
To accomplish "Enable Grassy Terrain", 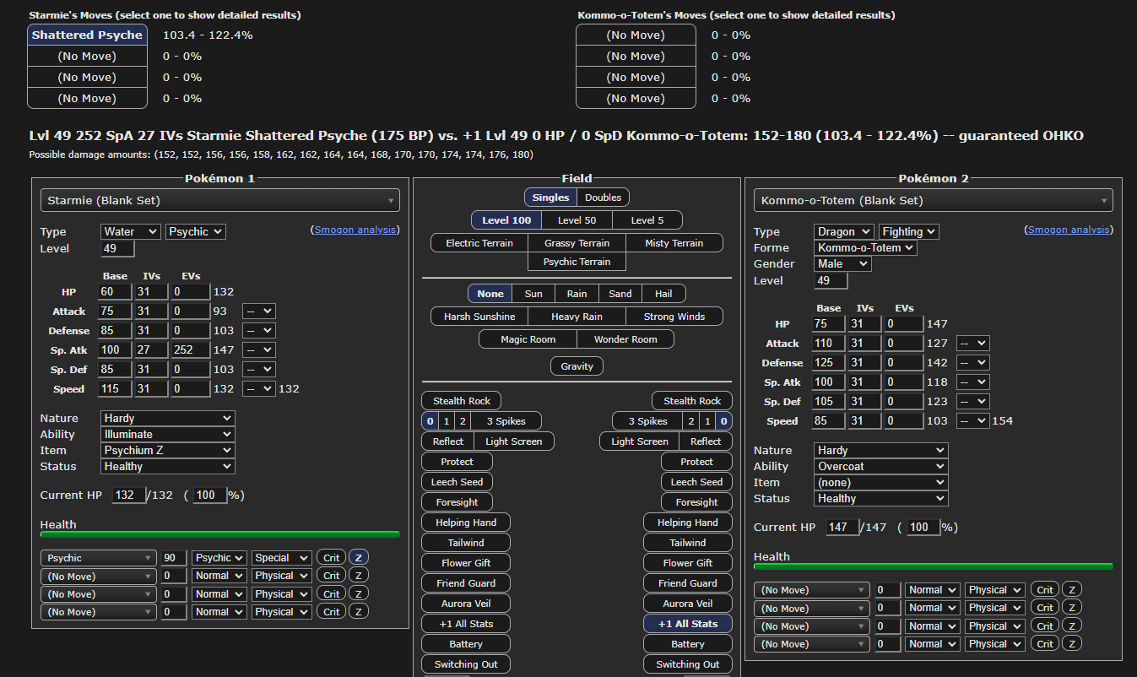I will [577, 243].
